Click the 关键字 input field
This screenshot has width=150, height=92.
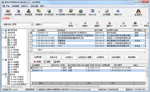[x=52, y=24]
